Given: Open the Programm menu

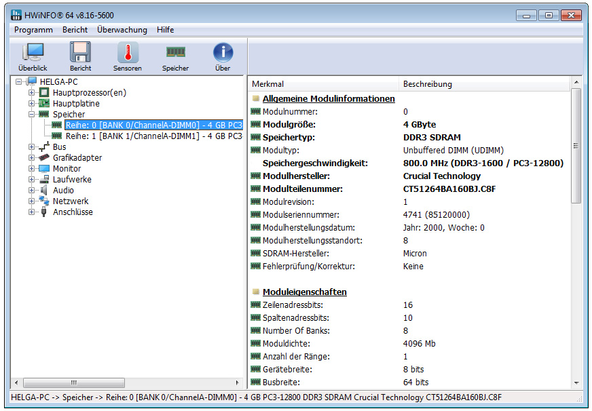Looking at the screenshot, I should coord(33,30).
